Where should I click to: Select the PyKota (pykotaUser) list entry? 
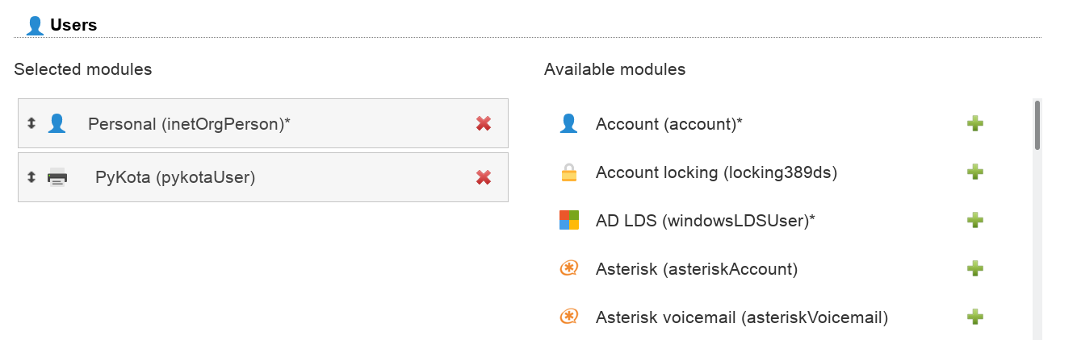pos(175,178)
